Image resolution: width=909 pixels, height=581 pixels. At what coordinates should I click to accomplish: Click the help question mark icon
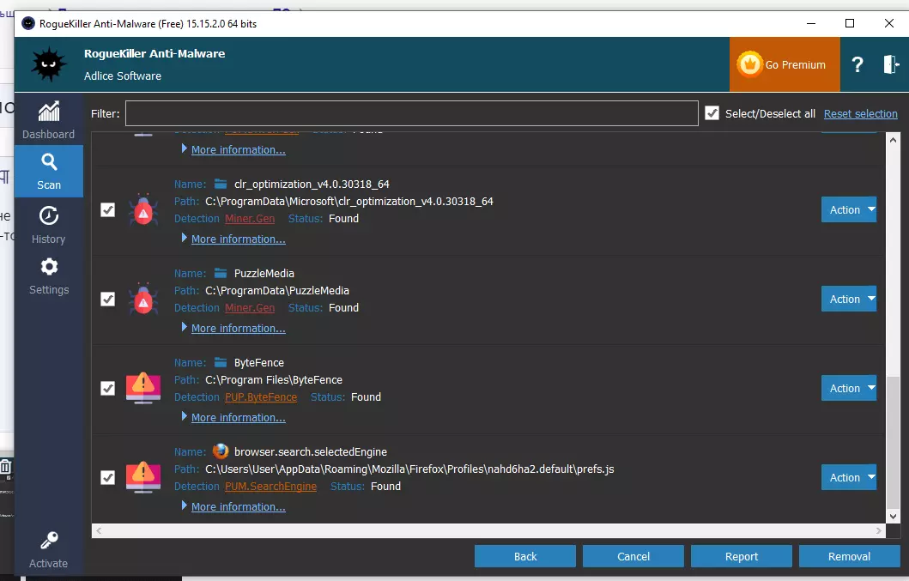tap(857, 64)
